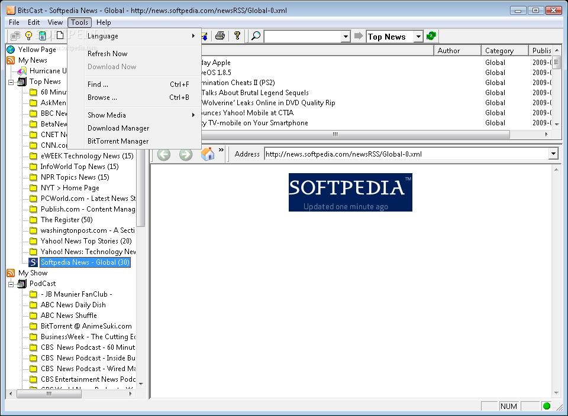
Task: Click the green status indicator in status bar
Action: [547, 406]
